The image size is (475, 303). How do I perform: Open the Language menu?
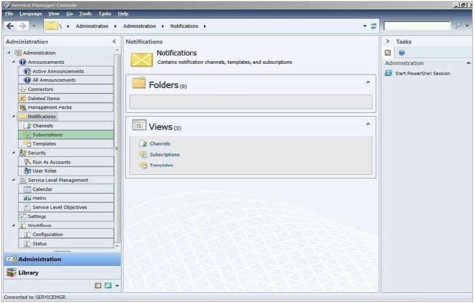click(x=31, y=14)
